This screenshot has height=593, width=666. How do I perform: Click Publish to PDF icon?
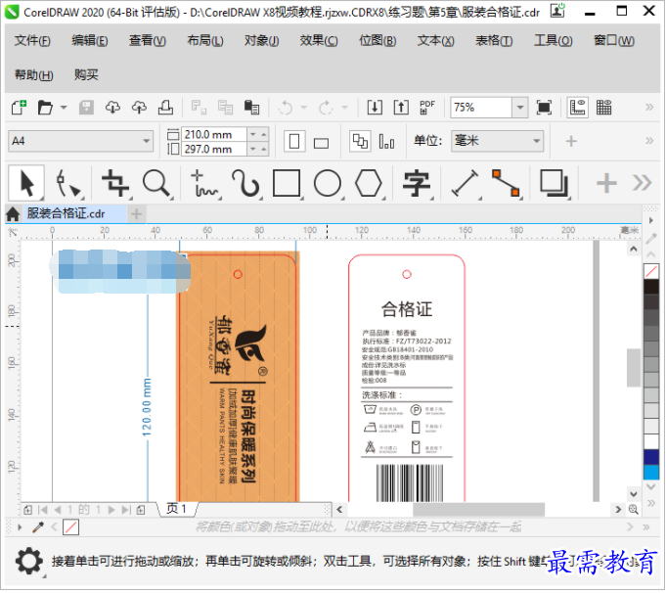tap(426, 108)
